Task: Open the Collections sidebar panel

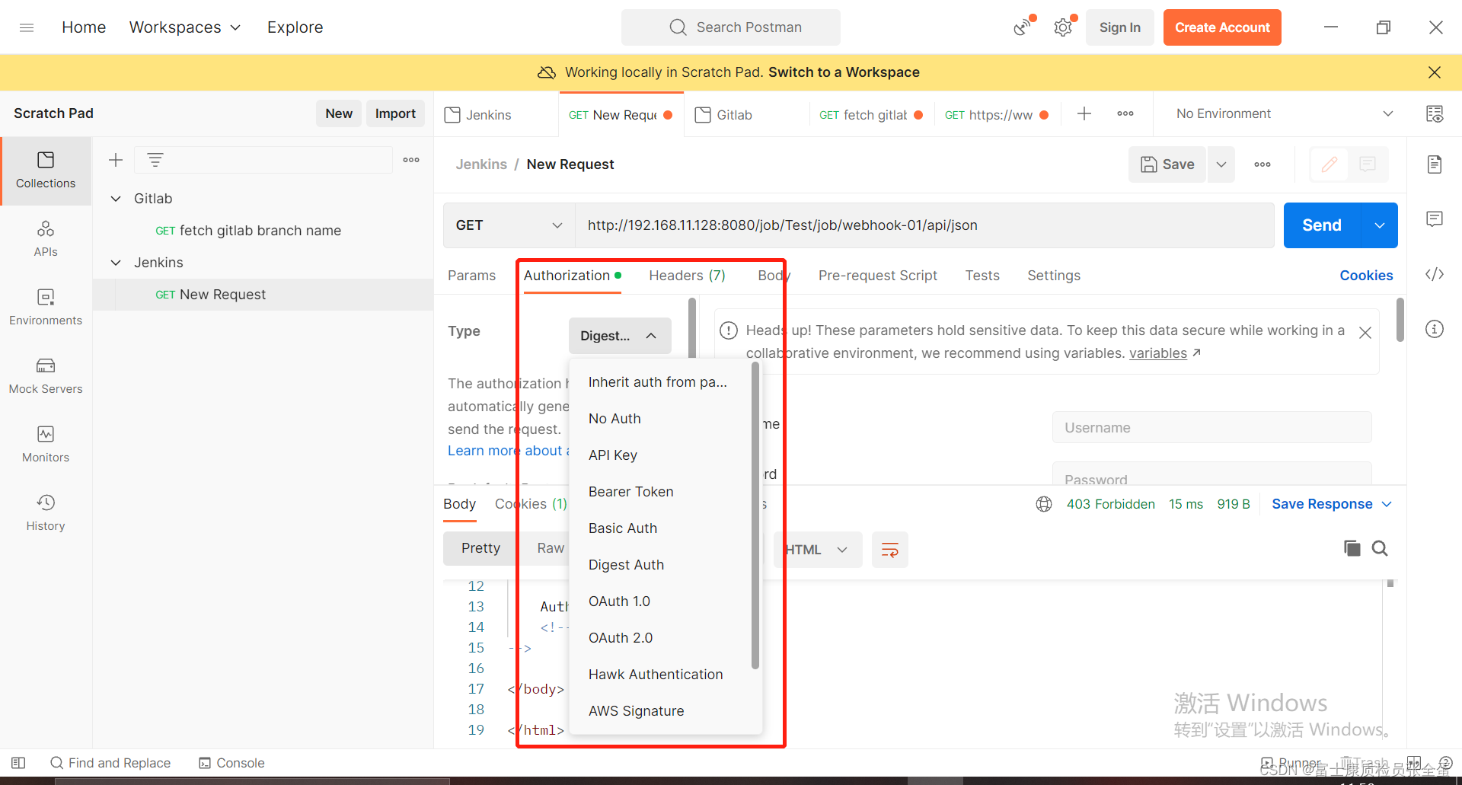Action: 46,171
